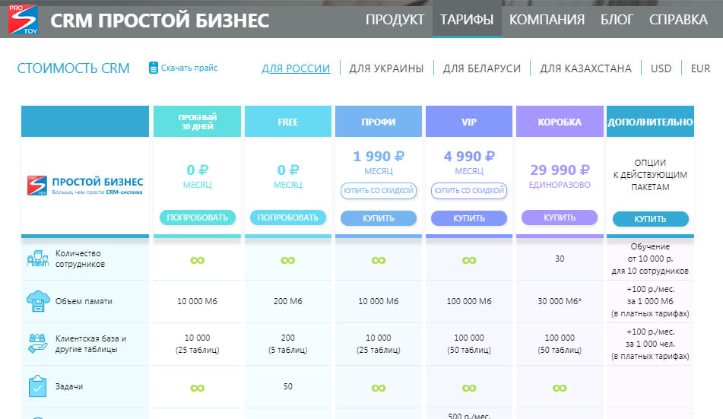
Task: Click Опции к действующим пакетам text
Action: (650, 175)
